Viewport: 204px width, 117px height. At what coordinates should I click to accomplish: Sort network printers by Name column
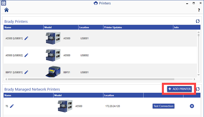[29, 95]
